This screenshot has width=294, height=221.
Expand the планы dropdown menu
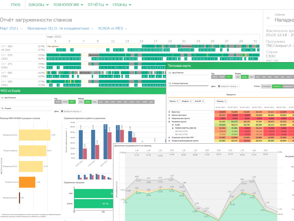coord(121,5)
